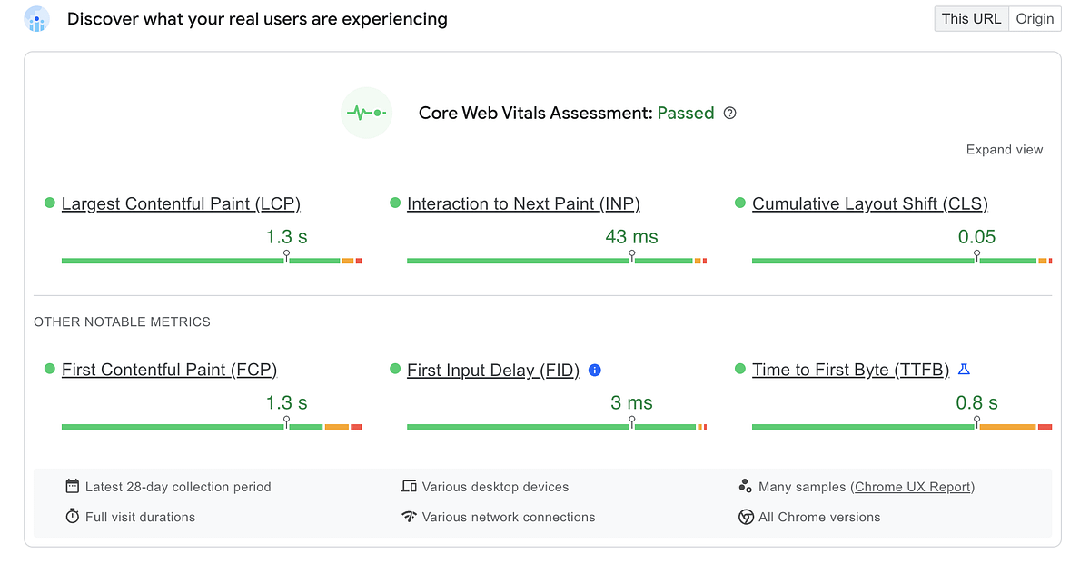This screenshot has width=1090, height=564.
Task: Open the Largest Contentful Paint (LCP) link
Action: (181, 203)
